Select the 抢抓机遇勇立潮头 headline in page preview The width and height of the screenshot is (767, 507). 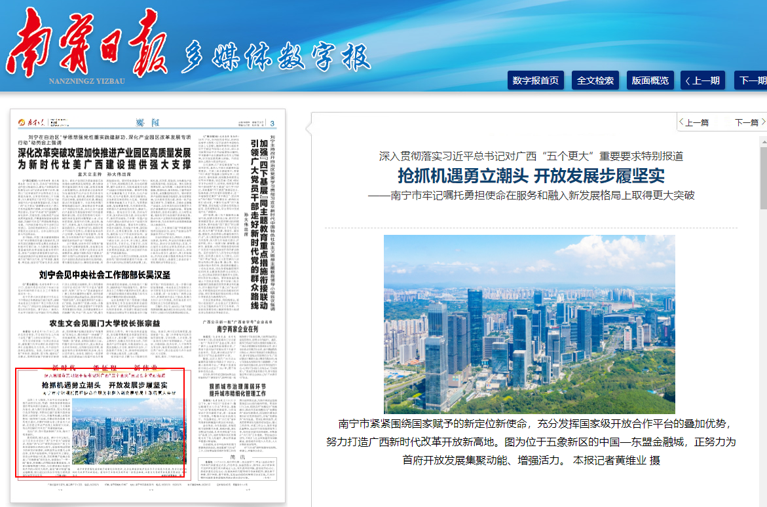click(x=105, y=385)
